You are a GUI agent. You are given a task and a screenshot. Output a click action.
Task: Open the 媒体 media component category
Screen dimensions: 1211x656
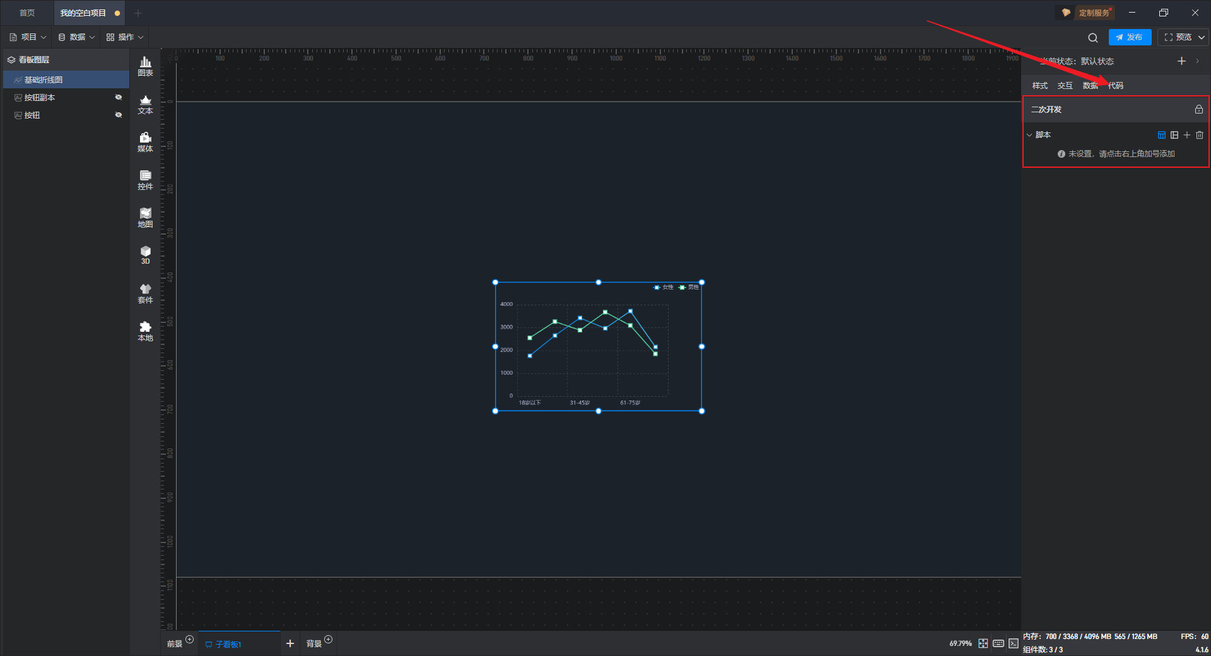pos(145,141)
